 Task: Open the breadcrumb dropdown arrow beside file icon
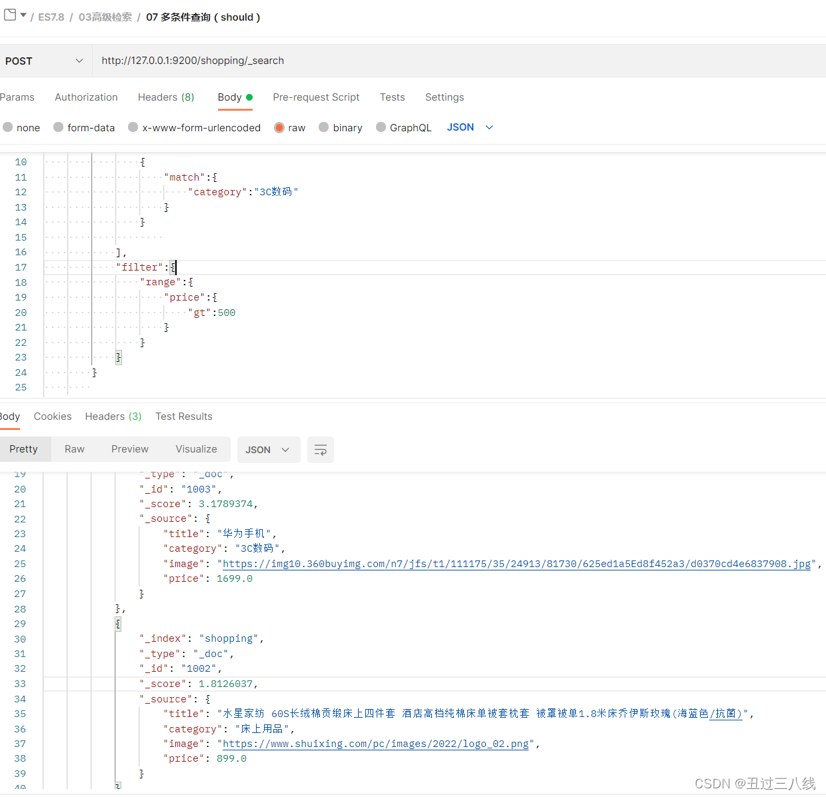23,15
